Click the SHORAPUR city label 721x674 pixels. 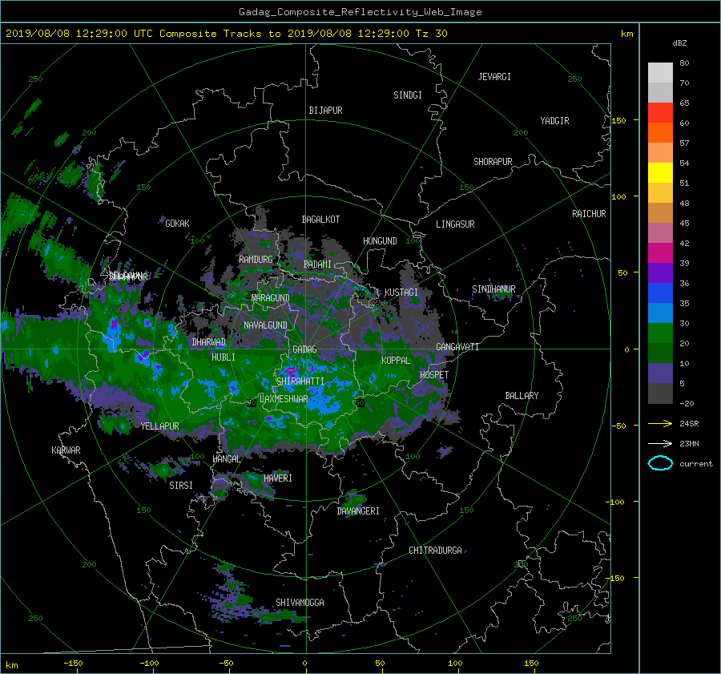[493, 162]
